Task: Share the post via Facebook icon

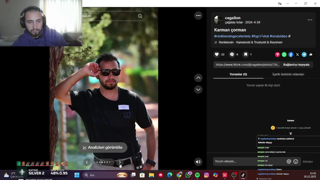Action: pyautogui.click(x=291, y=54)
